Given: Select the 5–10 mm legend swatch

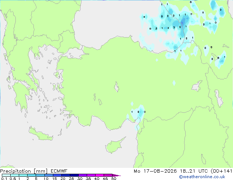Looking at the screenshot, I should [x=40, y=175].
